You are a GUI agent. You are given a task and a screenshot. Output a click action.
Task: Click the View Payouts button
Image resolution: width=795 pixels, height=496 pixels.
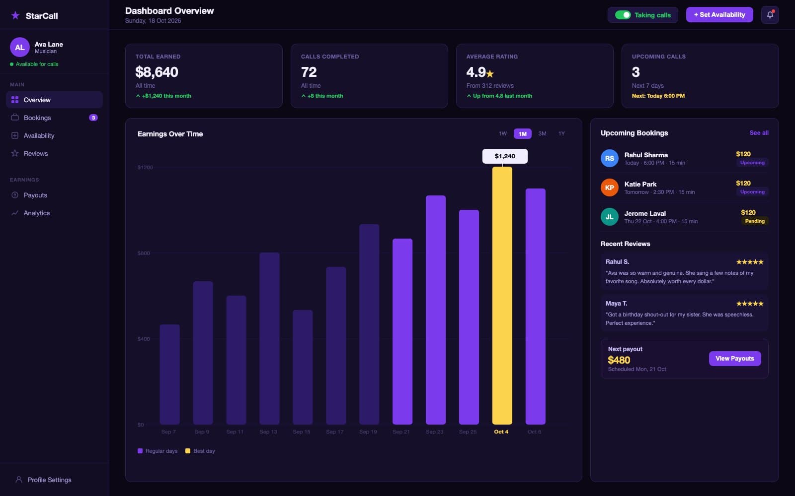pyautogui.click(x=735, y=359)
